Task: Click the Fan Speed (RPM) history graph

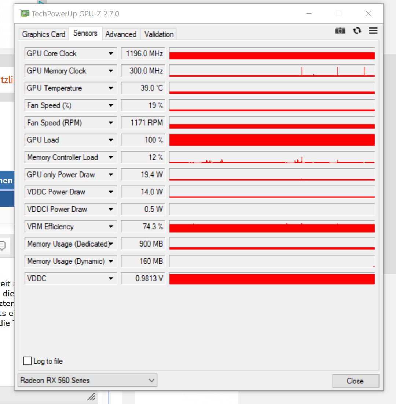Action: [272, 123]
